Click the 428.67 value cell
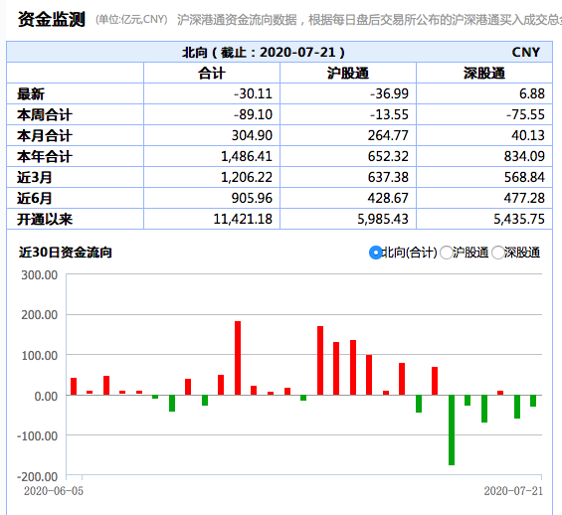The height and width of the screenshot is (515, 562). click(x=348, y=198)
